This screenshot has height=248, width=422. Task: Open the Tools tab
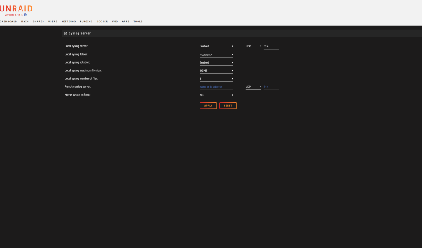click(x=138, y=21)
